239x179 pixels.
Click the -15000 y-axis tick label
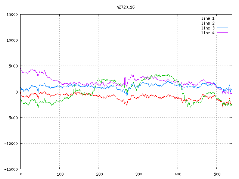[x=11, y=169]
